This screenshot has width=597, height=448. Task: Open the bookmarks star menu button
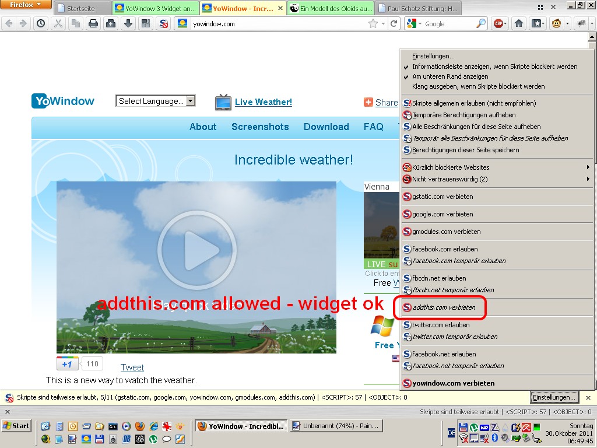[538, 23]
